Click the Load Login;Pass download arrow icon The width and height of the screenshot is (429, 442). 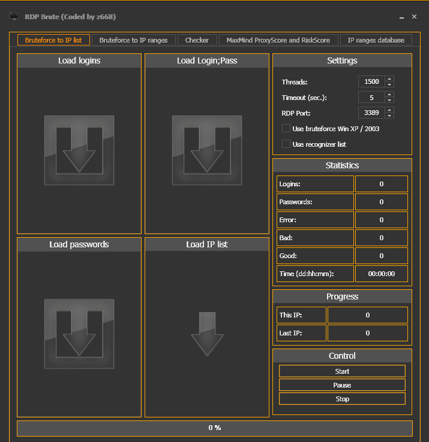point(207,150)
